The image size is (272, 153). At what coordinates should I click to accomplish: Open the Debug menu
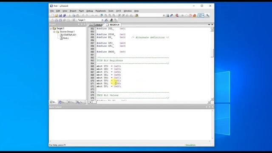[x=90, y=11]
